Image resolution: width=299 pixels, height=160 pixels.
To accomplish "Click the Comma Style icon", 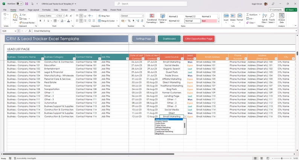I will 133,21.
